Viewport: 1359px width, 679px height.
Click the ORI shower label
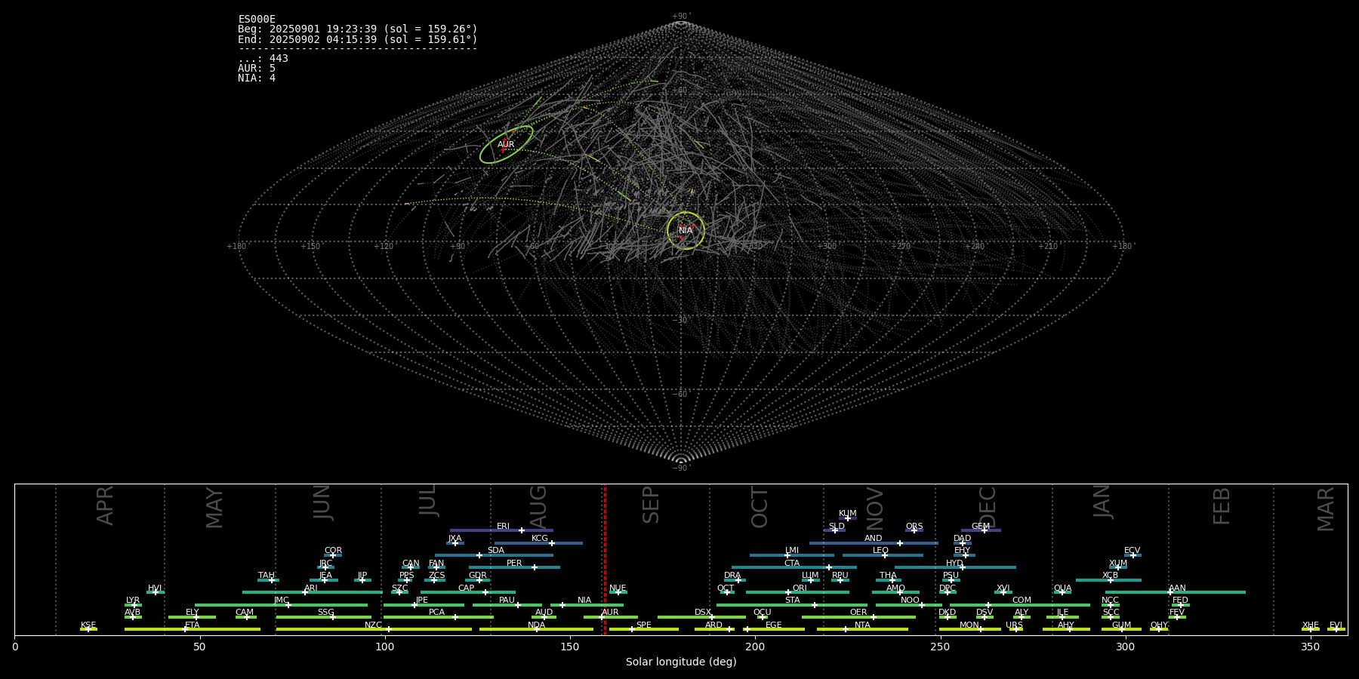pyautogui.click(x=800, y=588)
